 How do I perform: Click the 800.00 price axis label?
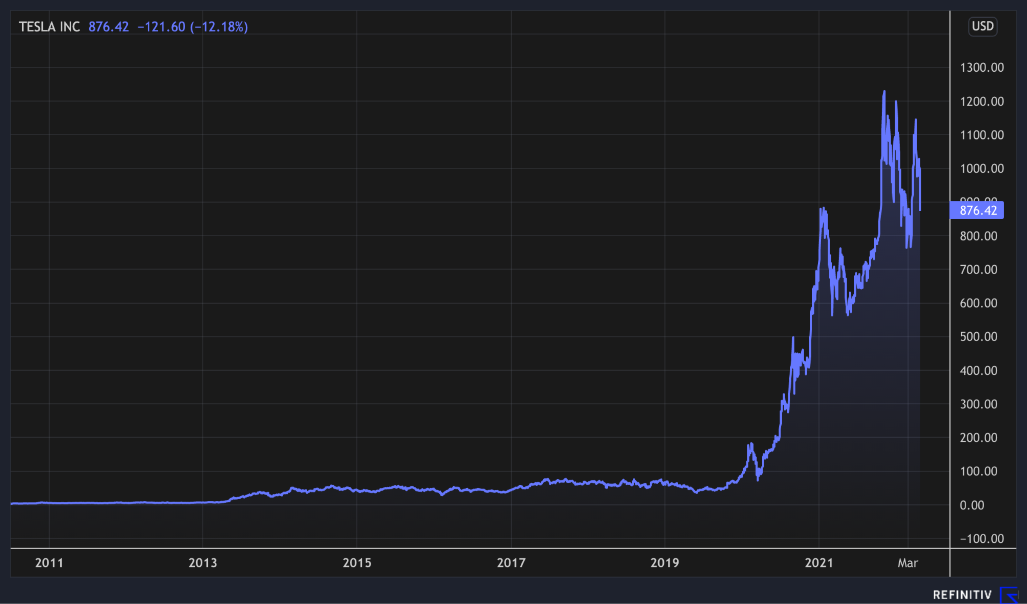979,236
